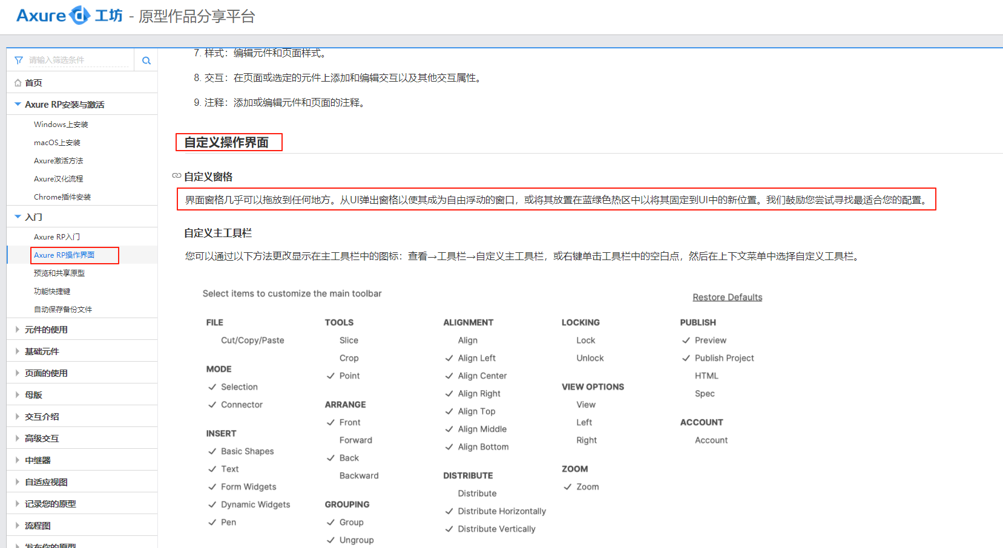1003x548 pixels.
Task: Uncheck Distribute Horizontally item
Action: click(496, 511)
